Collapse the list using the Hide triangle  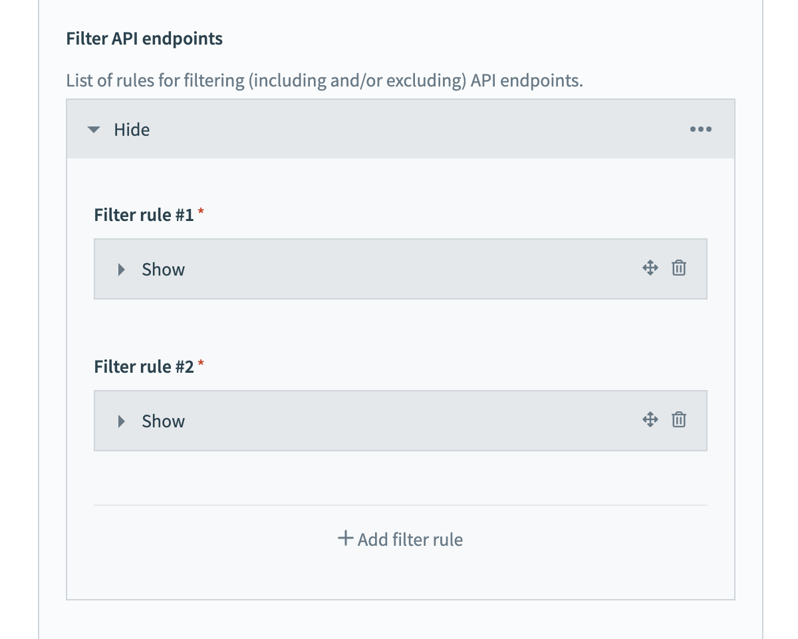click(94, 130)
